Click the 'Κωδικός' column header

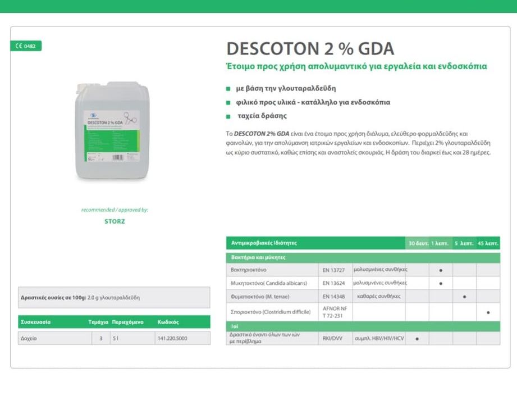168,322
